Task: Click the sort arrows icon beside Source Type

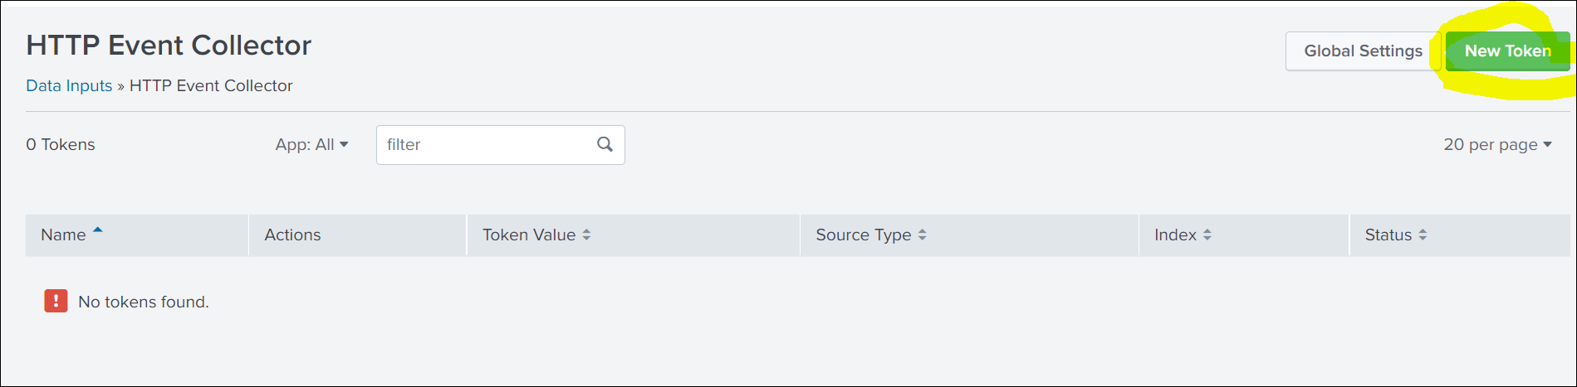Action: [922, 235]
